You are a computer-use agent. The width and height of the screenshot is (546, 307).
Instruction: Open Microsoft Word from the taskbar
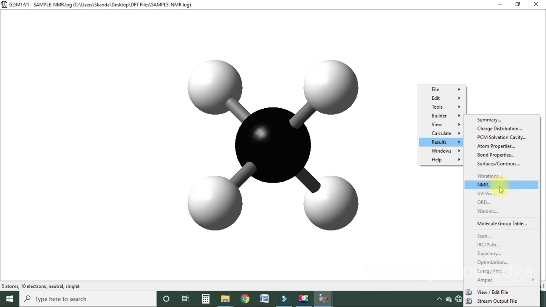[x=264, y=299]
